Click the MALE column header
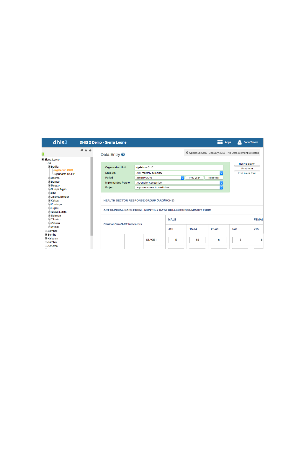This screenshot has height=449, width=291. click(x=172, y=220)
